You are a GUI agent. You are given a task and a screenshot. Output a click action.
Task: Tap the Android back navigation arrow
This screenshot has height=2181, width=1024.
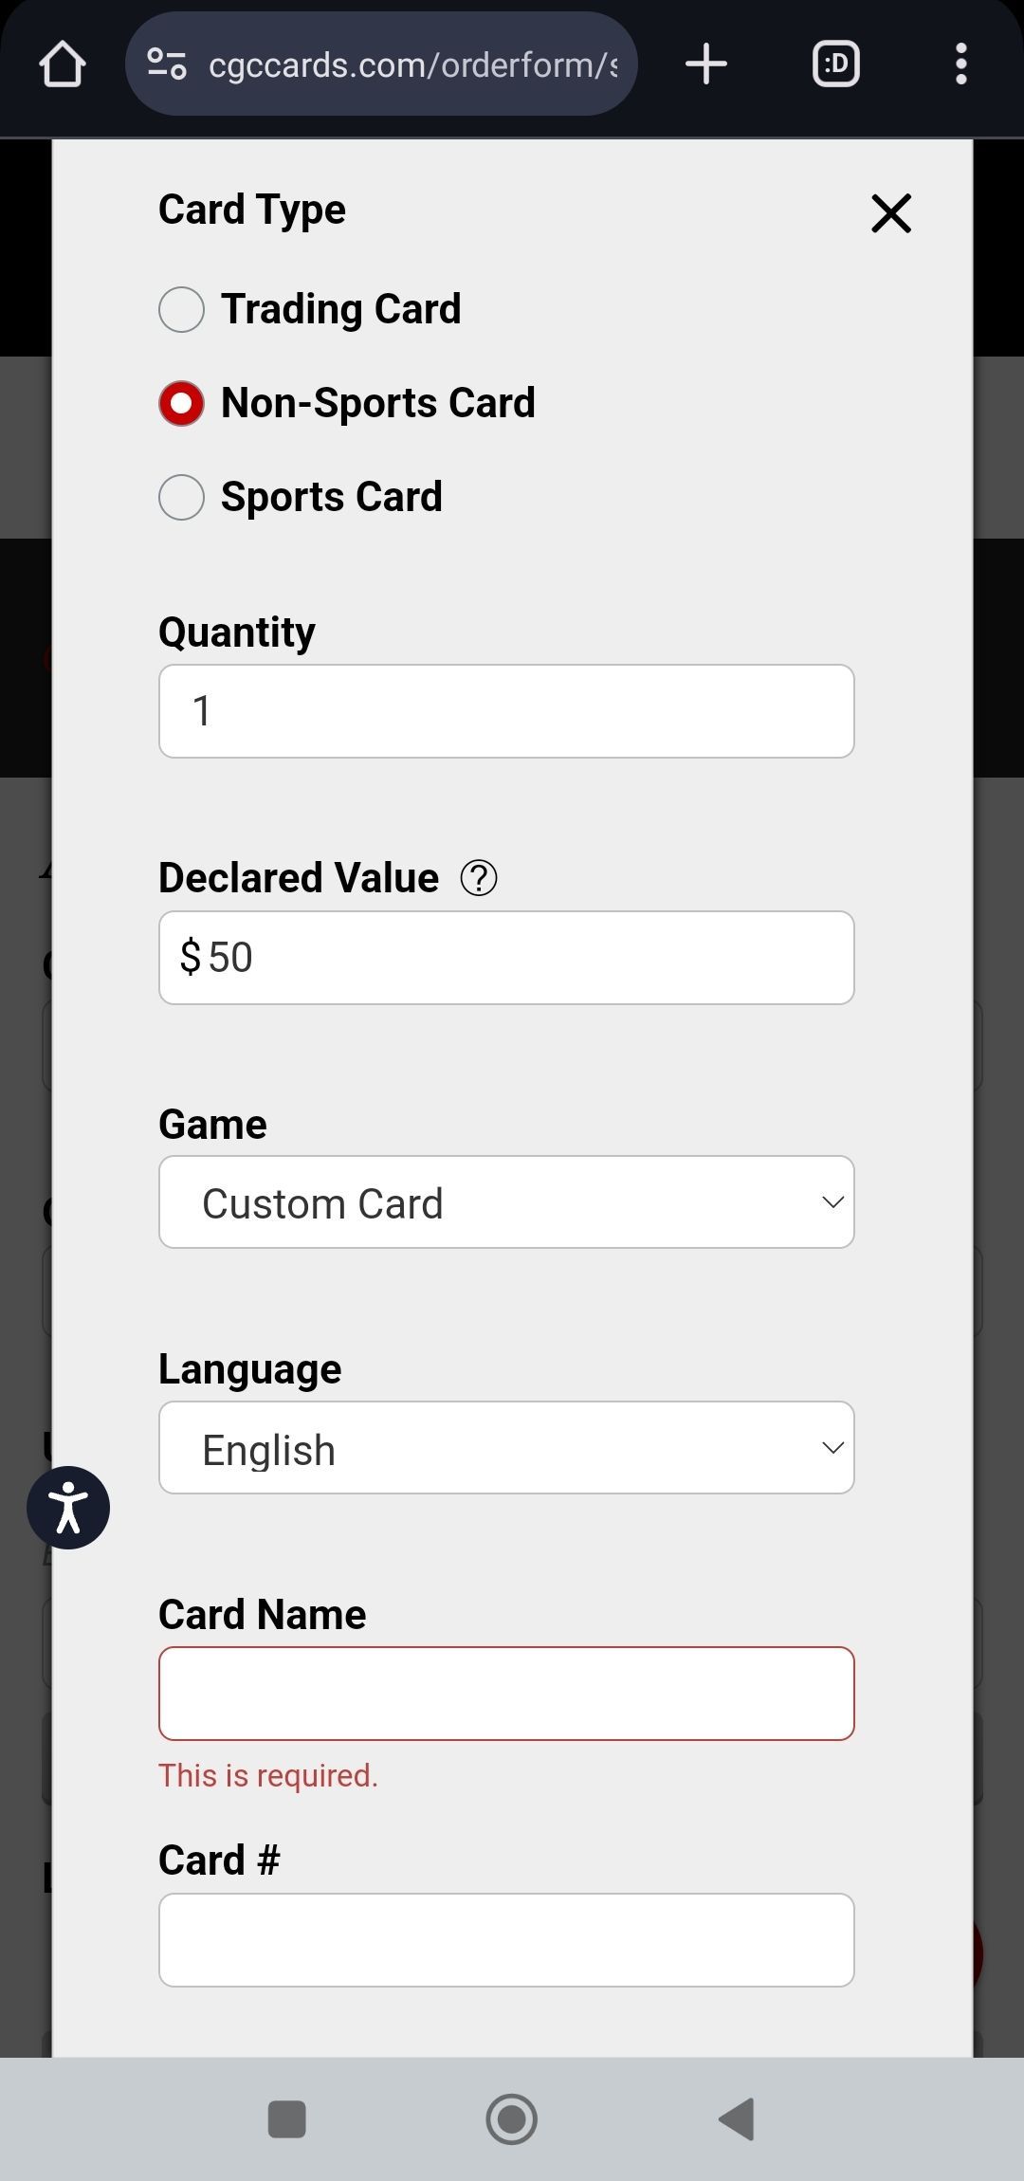(737, 2119)
